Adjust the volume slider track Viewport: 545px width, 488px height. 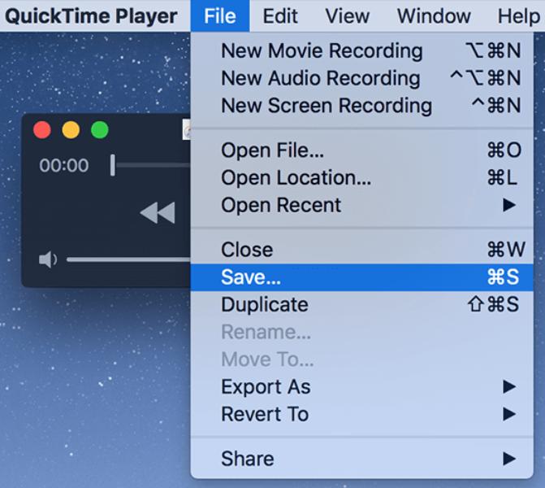point(128,259)
